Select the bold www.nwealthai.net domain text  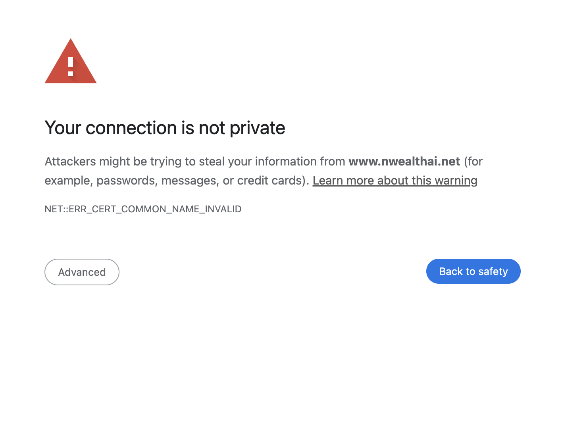tap(404, 162)
